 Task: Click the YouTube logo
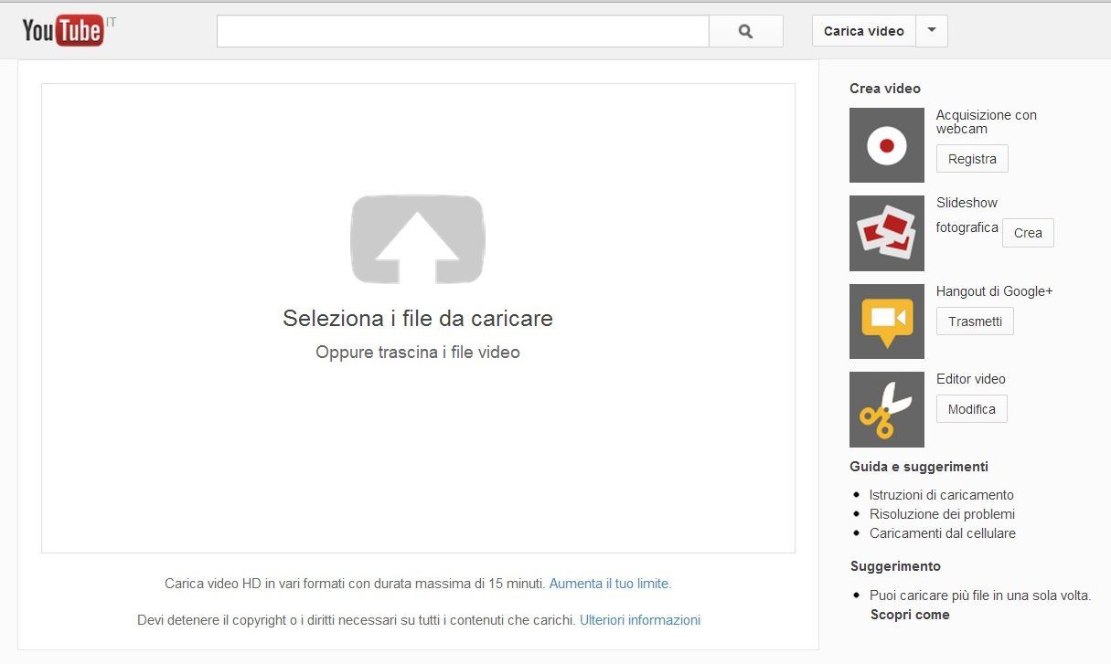pyautogui.click(x=63, y=31)
